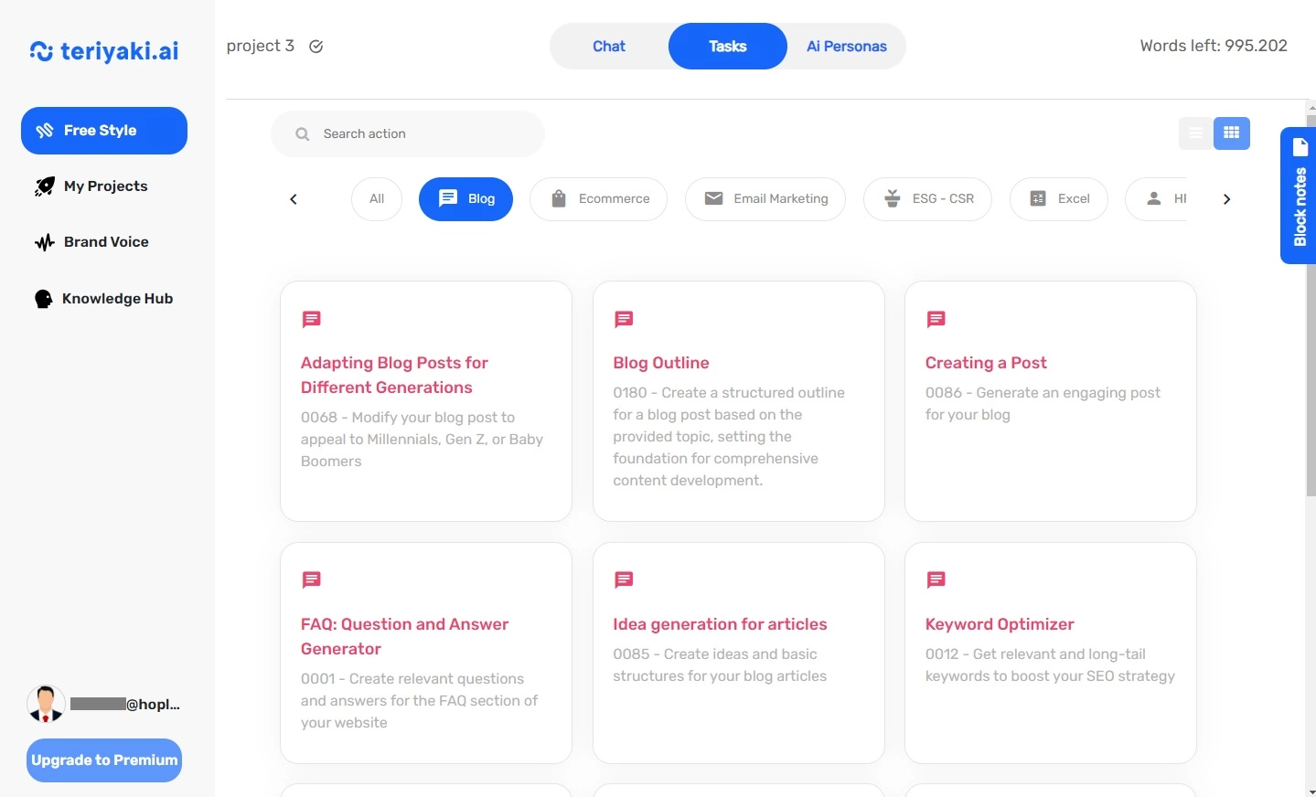Screen dimensions: 1316x797
Task: Select the Ecommerce category filter
Action: point(599,199)
